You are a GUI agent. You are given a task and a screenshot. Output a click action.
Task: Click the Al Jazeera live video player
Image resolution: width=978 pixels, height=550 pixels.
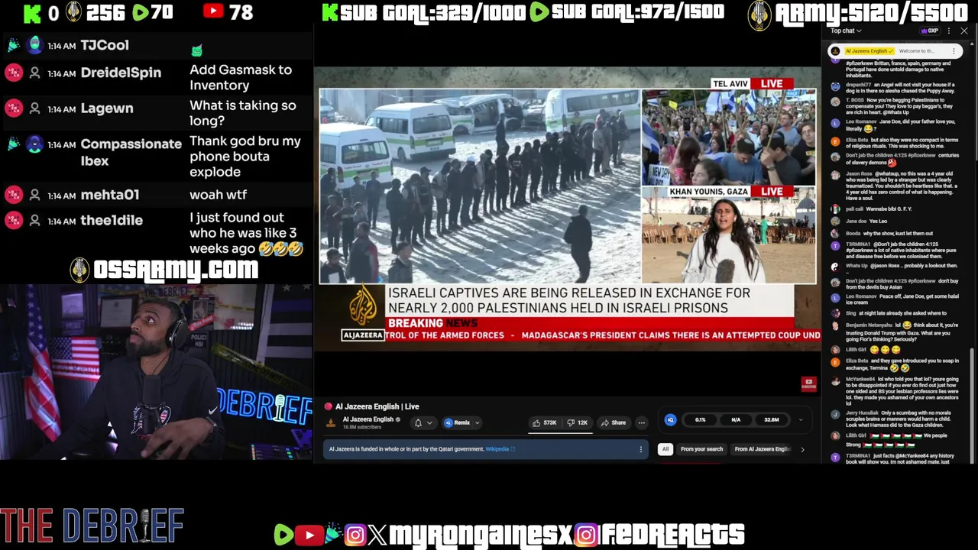pyautogui.click(x=568, y=208)
